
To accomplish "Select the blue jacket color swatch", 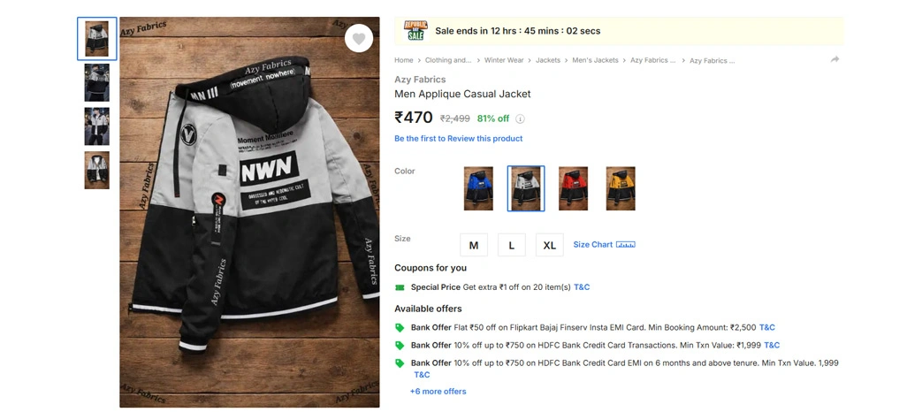I will pyautogui.click(x=478, y=188).
